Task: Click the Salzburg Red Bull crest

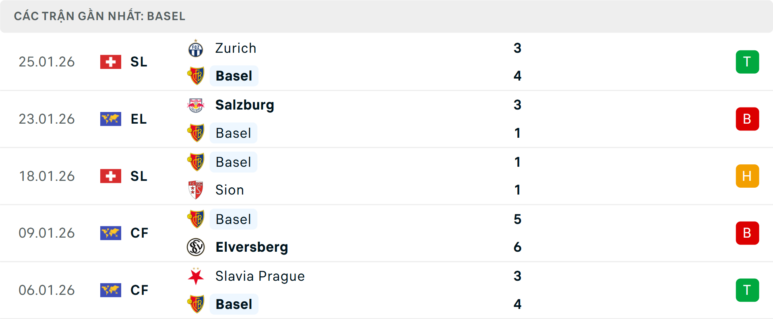Action: pos(196,105)
